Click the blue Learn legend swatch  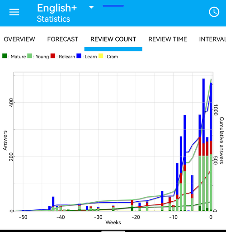(79, 56)
